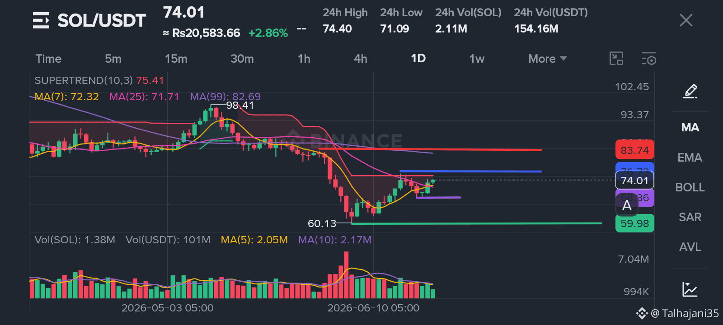
Task: Click the 60.13 low price marker
Action: tap(322, 223)
